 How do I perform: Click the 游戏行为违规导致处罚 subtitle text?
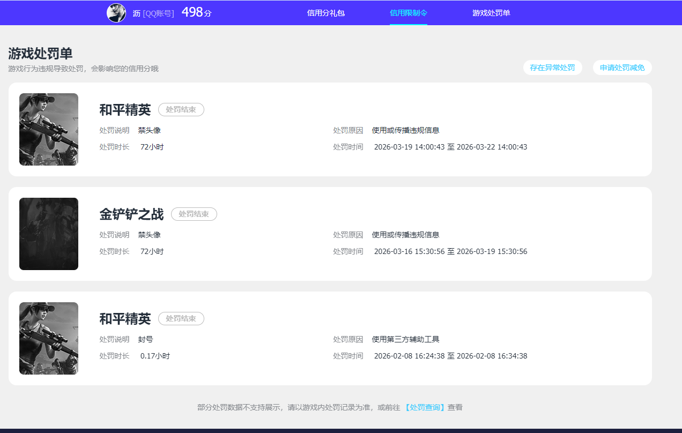click(x=83, y=69)
